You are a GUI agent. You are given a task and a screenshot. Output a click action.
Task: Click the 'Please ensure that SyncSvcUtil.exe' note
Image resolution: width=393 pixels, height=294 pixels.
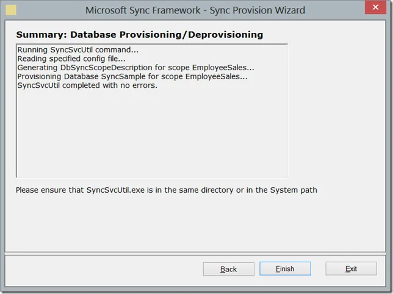pyautogui.click(x=166, y=190)
